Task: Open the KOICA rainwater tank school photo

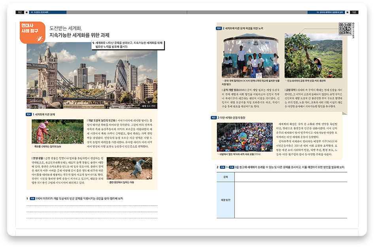Action: pos(250,56)
